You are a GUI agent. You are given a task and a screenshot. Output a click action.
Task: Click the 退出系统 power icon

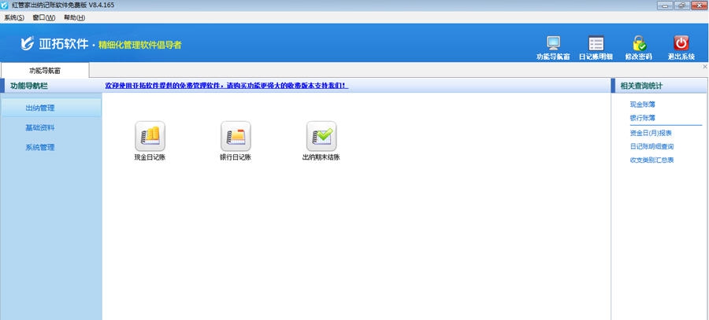tap(681, 43)
